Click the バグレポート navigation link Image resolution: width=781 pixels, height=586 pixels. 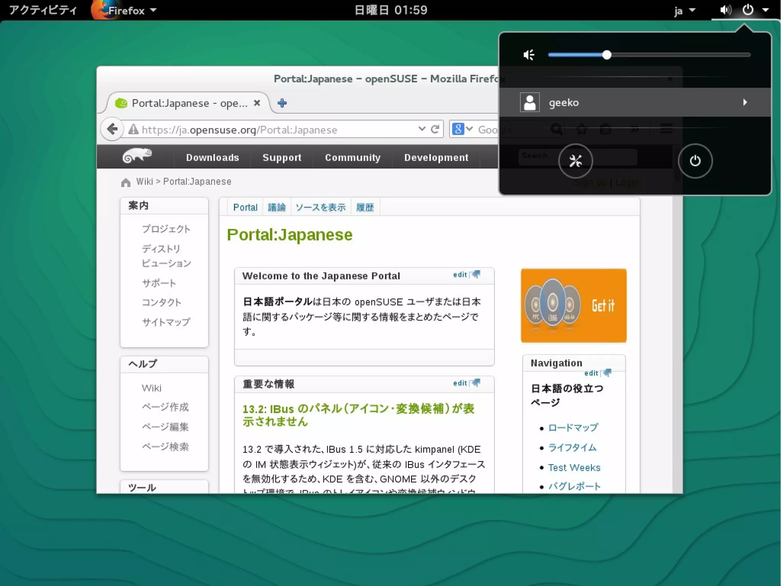(x=574, y=486)
